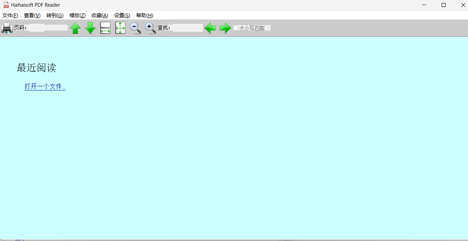This screenshot has width=468, height=241.
Task: Select the fit whole page icon
Action: pyautogui.click(x=120, y=28)
